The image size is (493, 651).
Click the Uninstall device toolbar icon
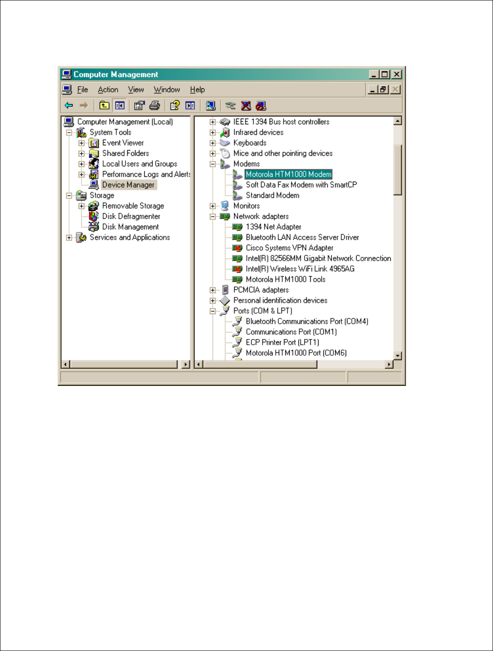click(x=246, y=105)
